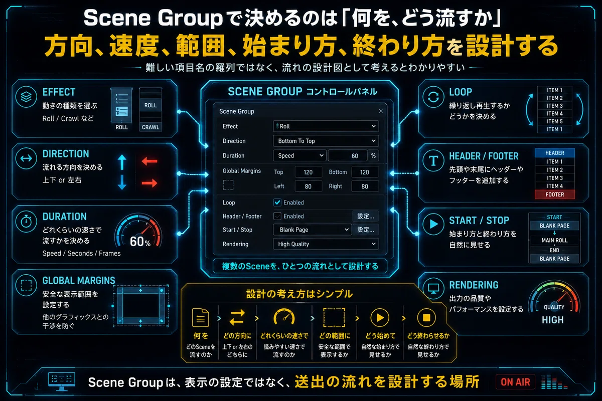Click the ON AIR button
The width and height of the screenshot is (602, 401).
point(516,382)
